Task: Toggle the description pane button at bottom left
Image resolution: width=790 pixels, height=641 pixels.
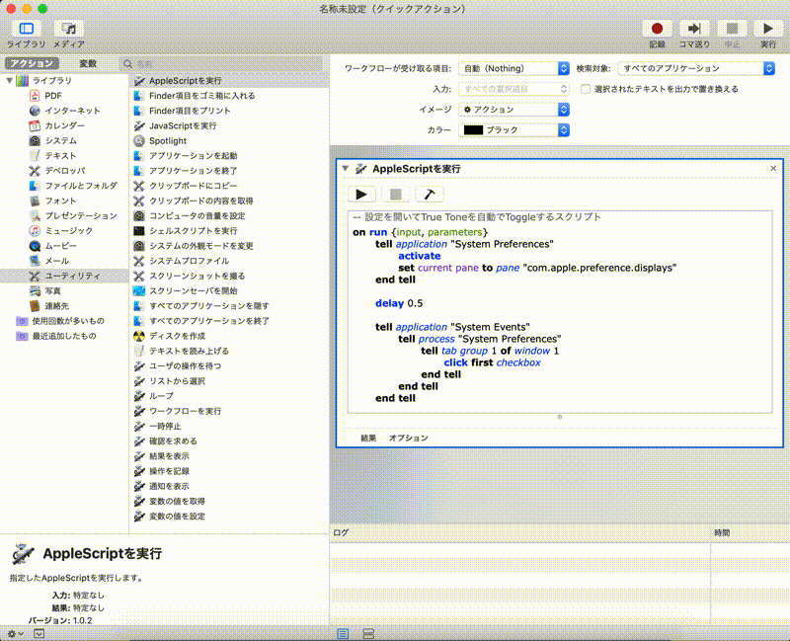Action: (x=39, y=633)
